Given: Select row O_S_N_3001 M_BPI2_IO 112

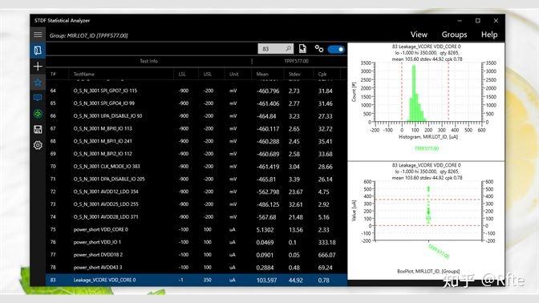Looking at the screenshot, I should (x=197, y=154).
